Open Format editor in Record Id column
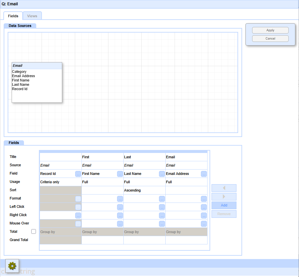Viewport: 299px width, 277px height. [78, 199]
